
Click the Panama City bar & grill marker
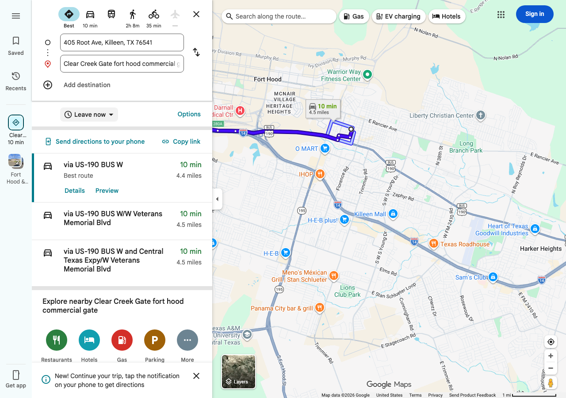[x=319, y=308]
